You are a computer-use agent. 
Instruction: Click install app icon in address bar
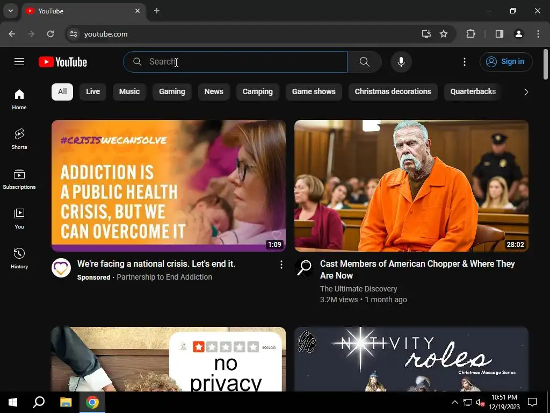point(426,34)
